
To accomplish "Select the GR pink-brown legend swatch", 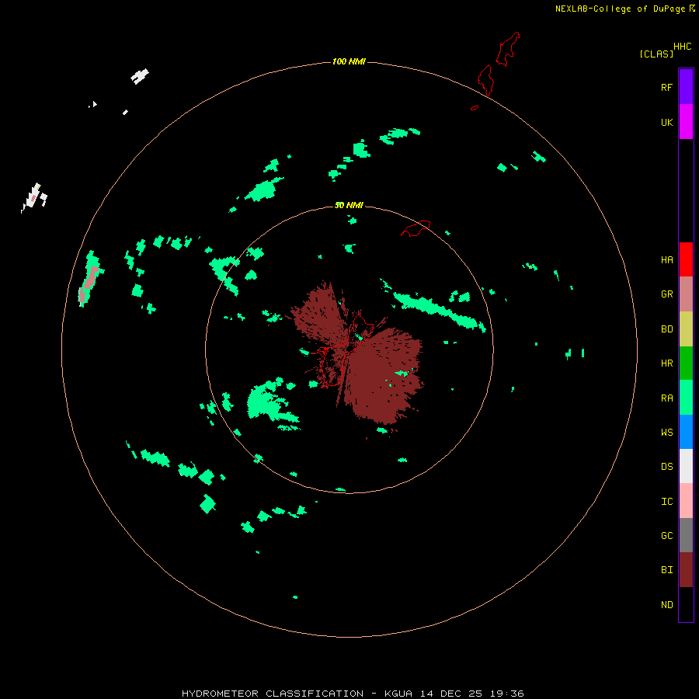I will coord(686,294).
